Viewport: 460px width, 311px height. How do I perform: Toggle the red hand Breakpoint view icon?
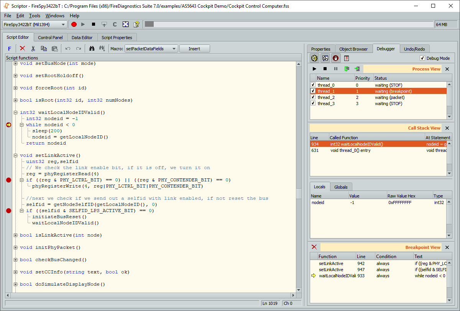point(336,58)
